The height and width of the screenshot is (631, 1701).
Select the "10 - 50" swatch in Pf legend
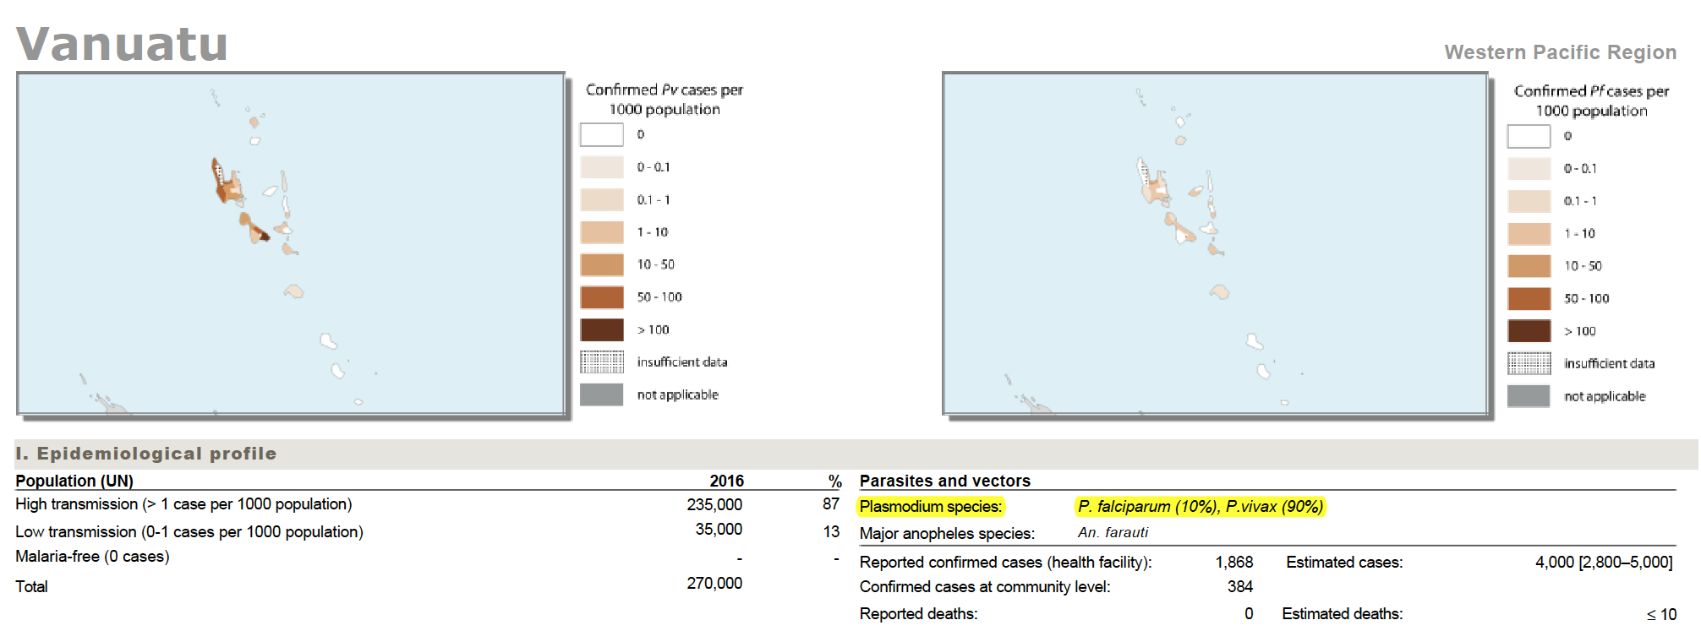(x=1529, y=266)
